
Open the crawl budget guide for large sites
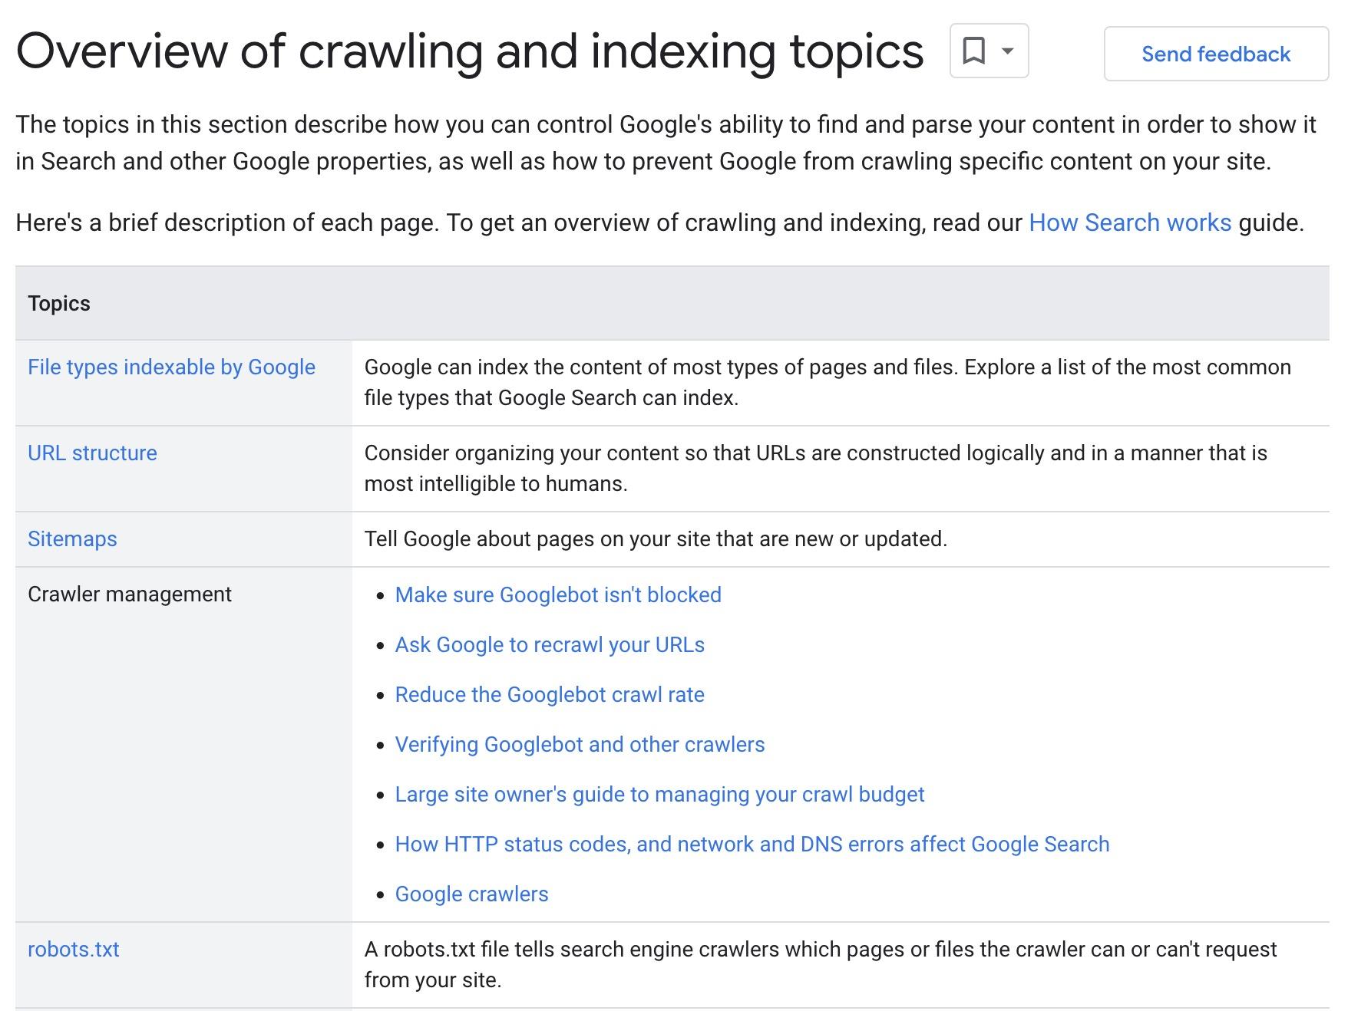[x=659, y=795]
